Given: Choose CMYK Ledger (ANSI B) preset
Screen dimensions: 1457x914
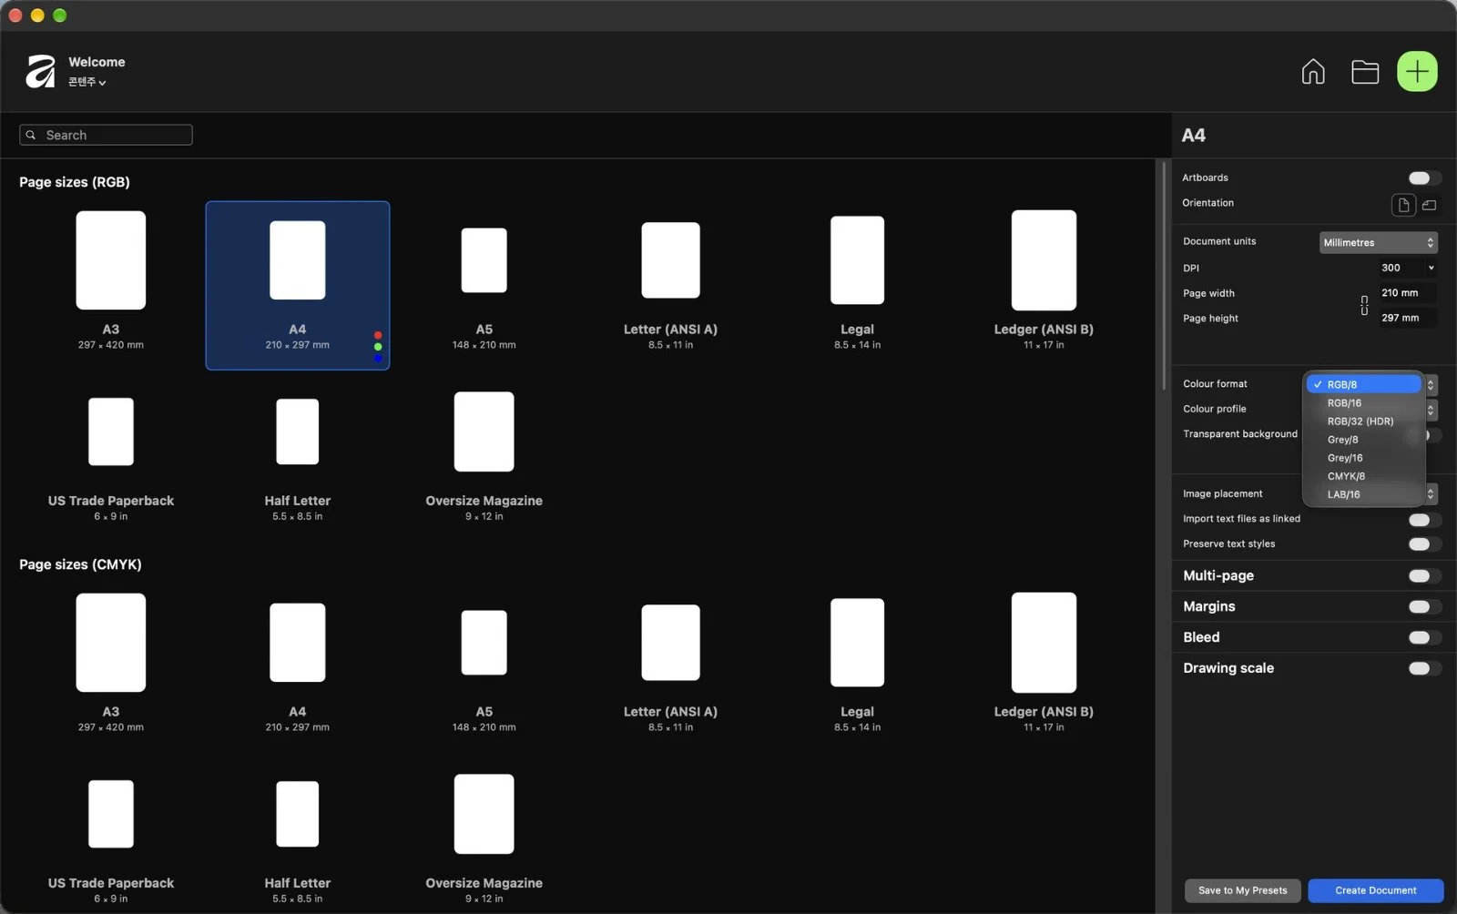Looking at the screenshot, I should coord(1044,663).
